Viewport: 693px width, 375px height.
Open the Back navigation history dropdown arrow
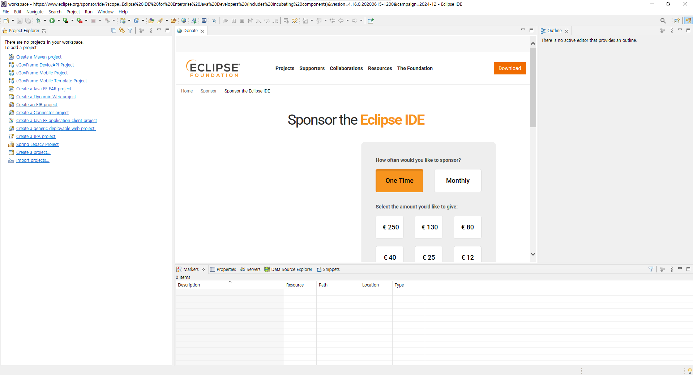348,21
